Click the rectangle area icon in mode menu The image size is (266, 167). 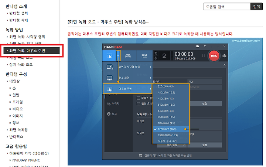point(110,67)
